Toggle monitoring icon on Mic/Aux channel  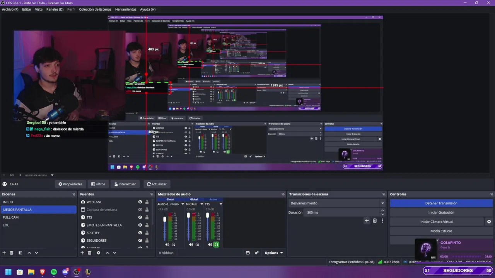[197, 244]
